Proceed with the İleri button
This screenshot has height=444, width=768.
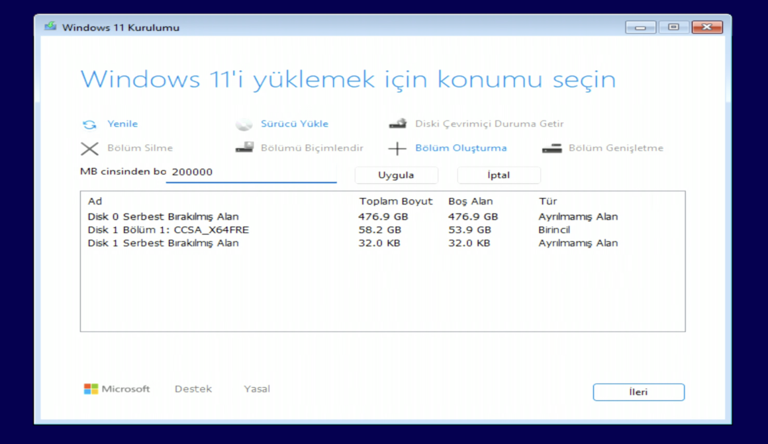coord(639,392)
